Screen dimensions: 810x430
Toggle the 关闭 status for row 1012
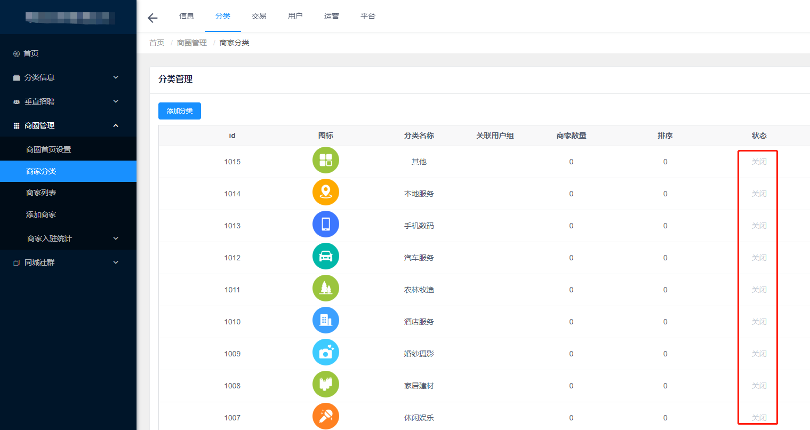coord(759,258)
